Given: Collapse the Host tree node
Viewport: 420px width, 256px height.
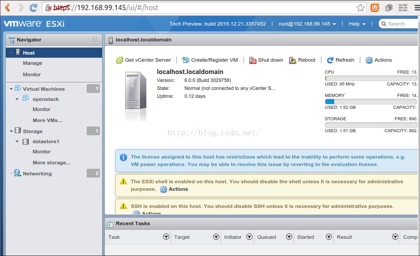Looking at the screenshot, I should (11, 53).
